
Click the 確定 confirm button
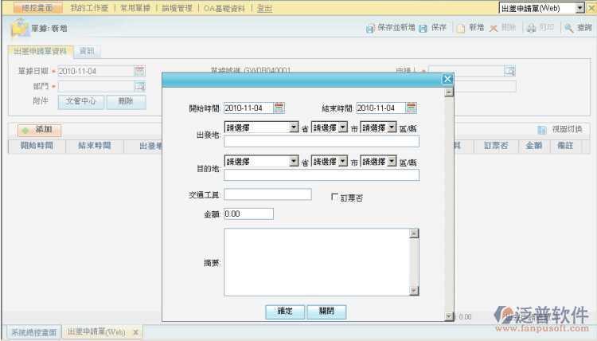[x=285, y=312]
